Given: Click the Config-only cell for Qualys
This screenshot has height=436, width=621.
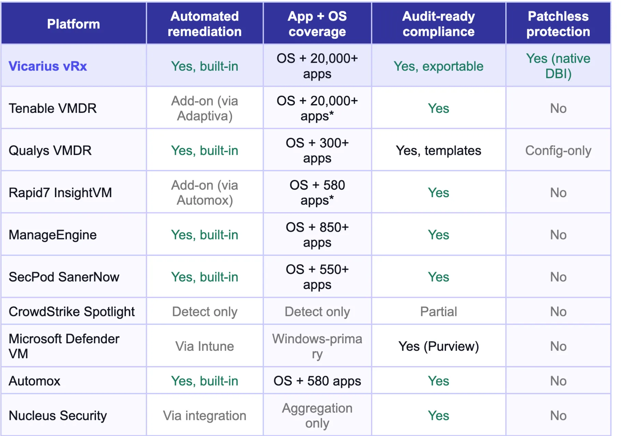Looking at the screenshot, I should 558,150.
